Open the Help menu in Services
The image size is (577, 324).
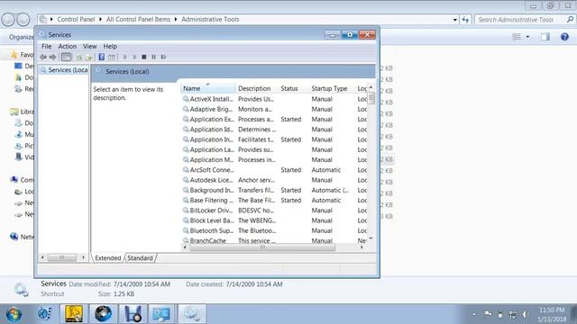tap(110, 46)
